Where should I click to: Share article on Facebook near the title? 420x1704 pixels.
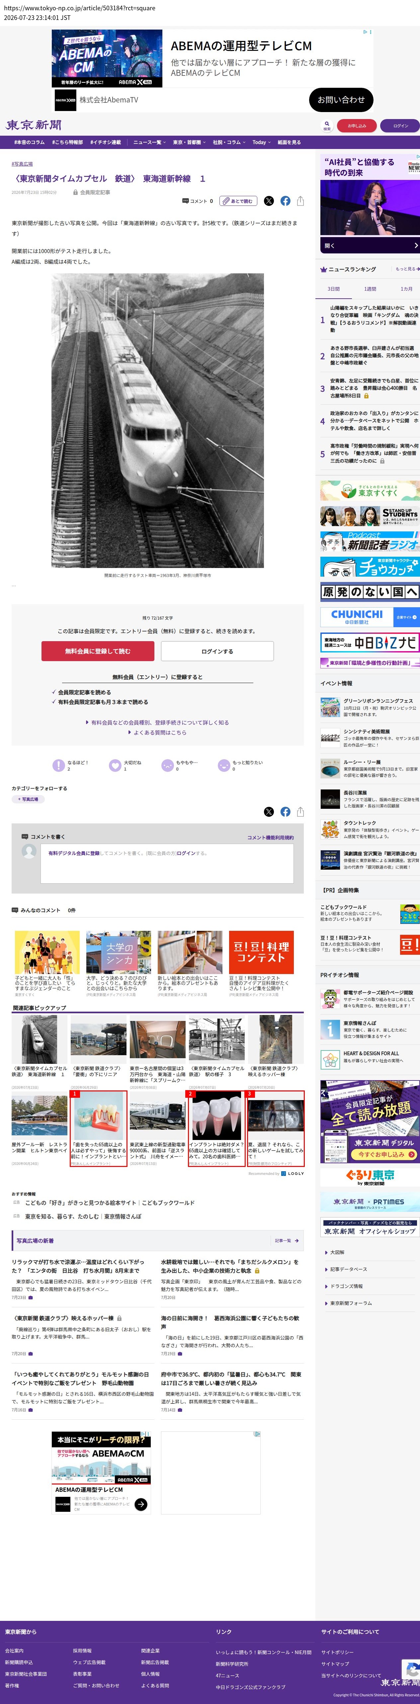(285, 201)
